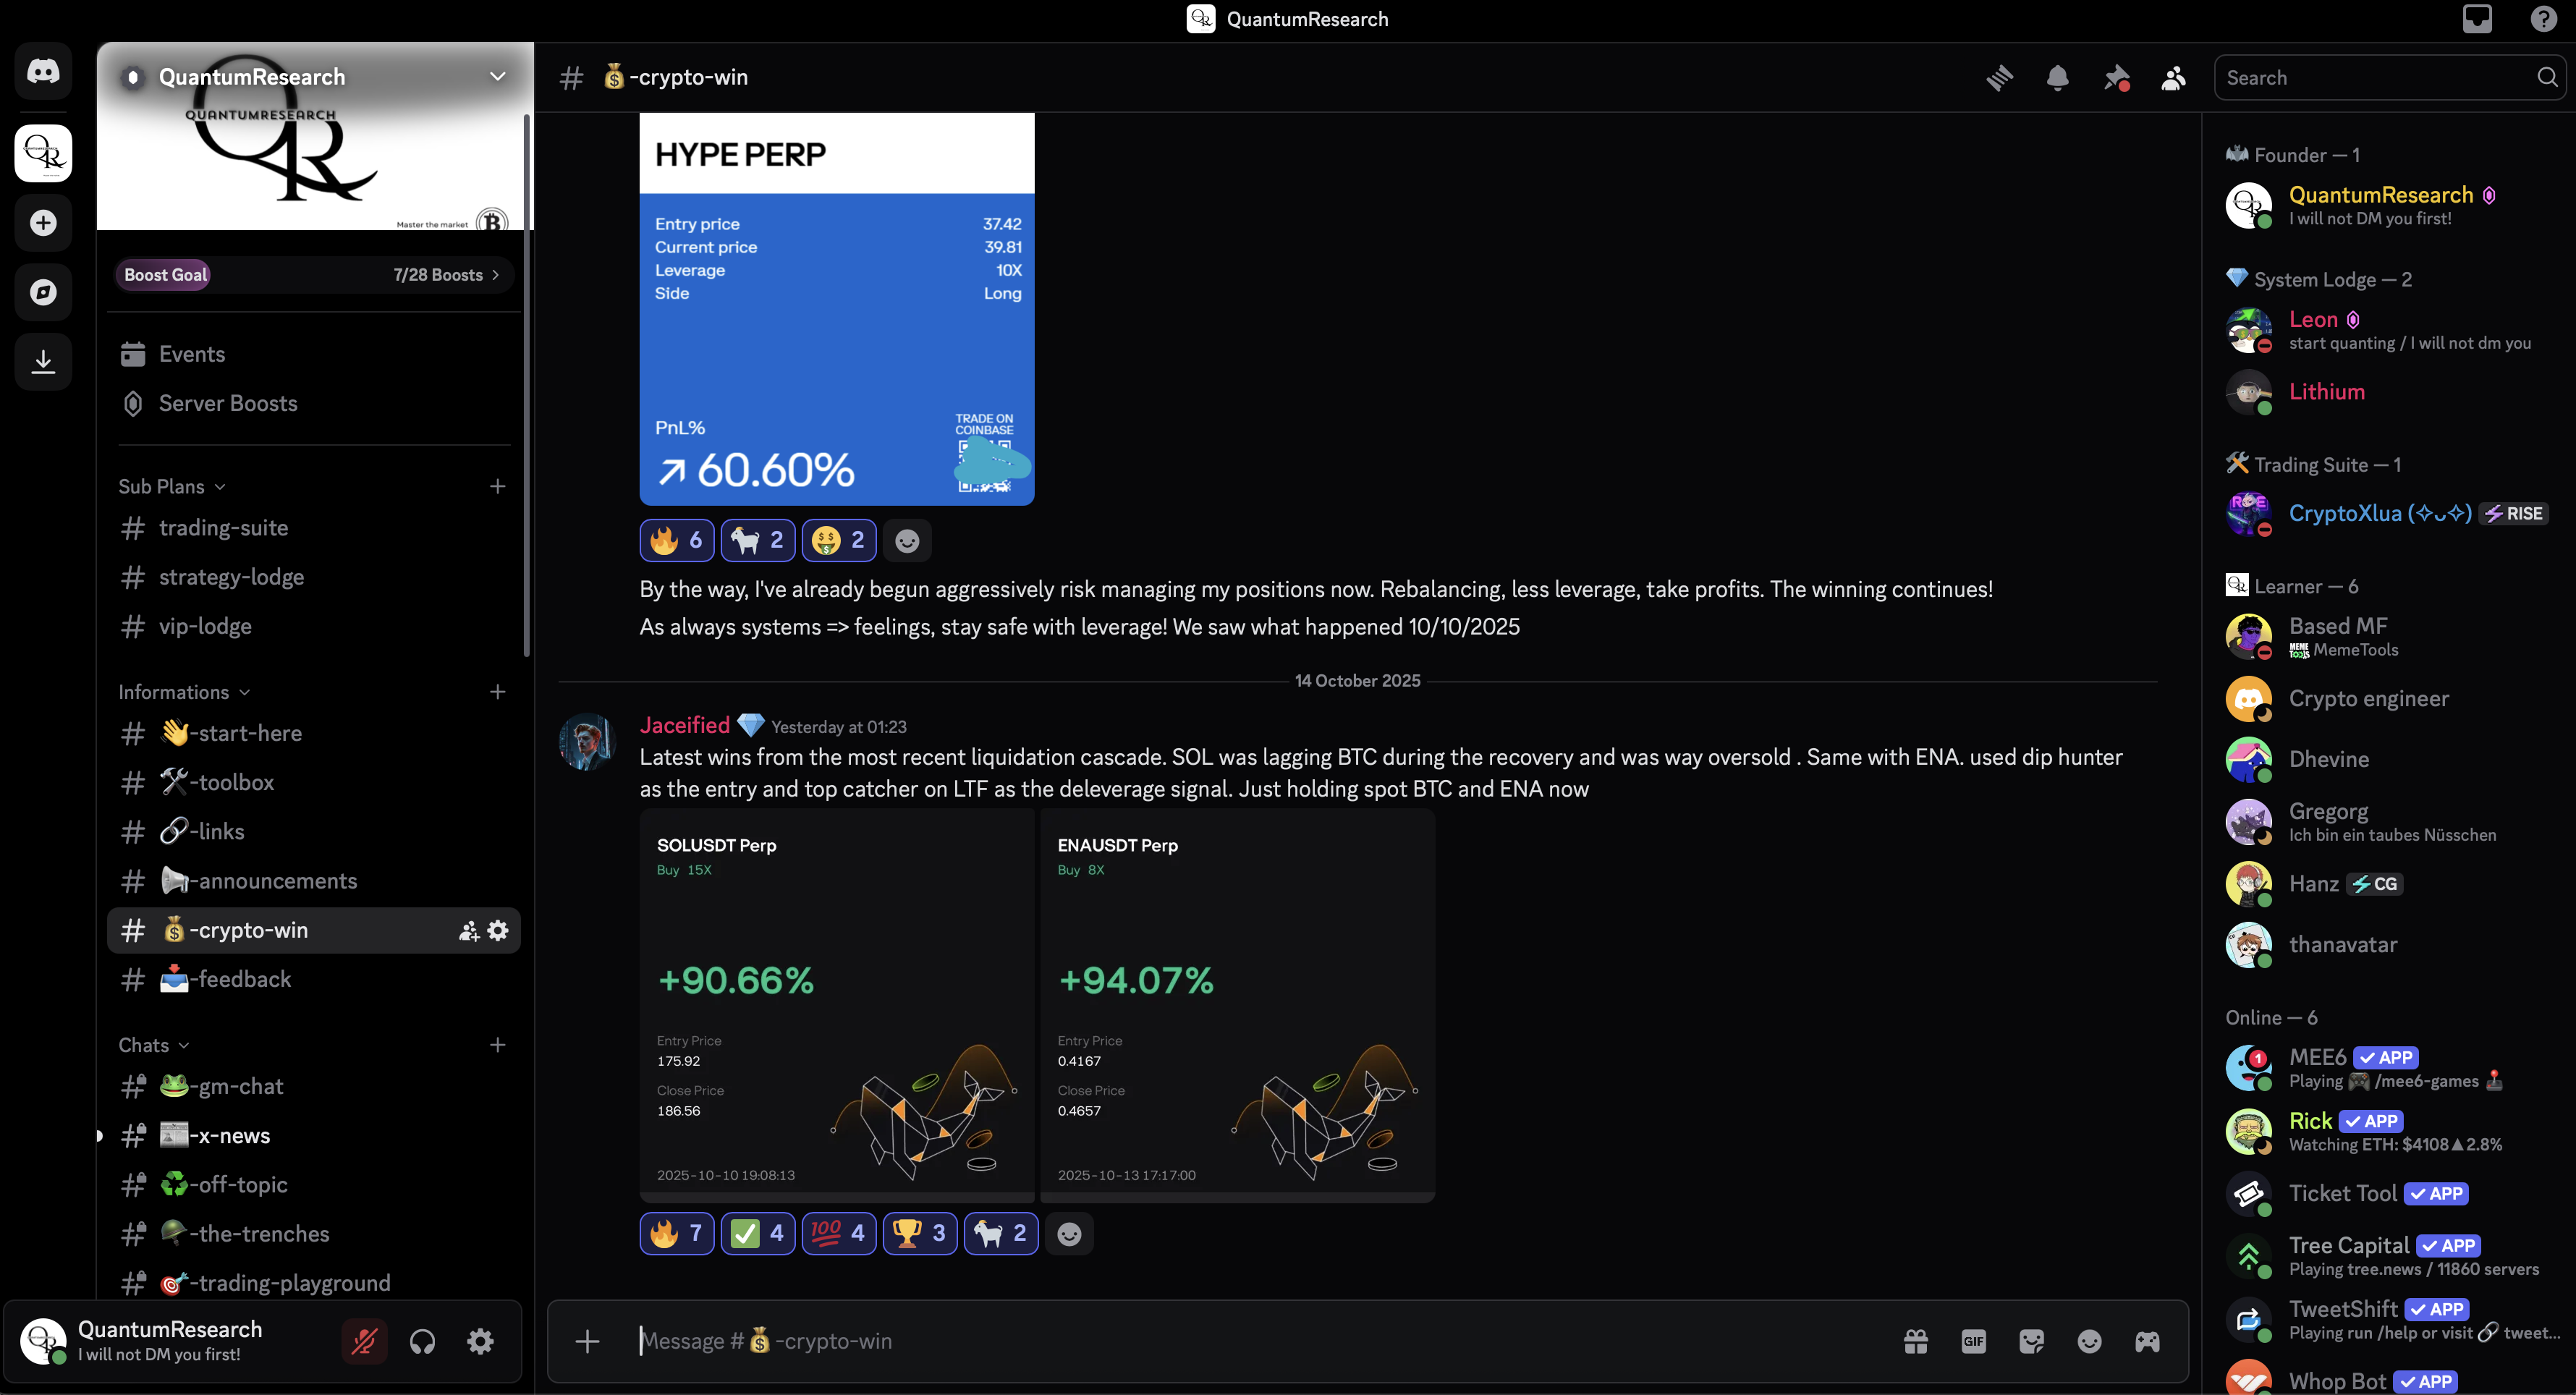
Task: Open the Discord home button
Action: coord(42,70)
